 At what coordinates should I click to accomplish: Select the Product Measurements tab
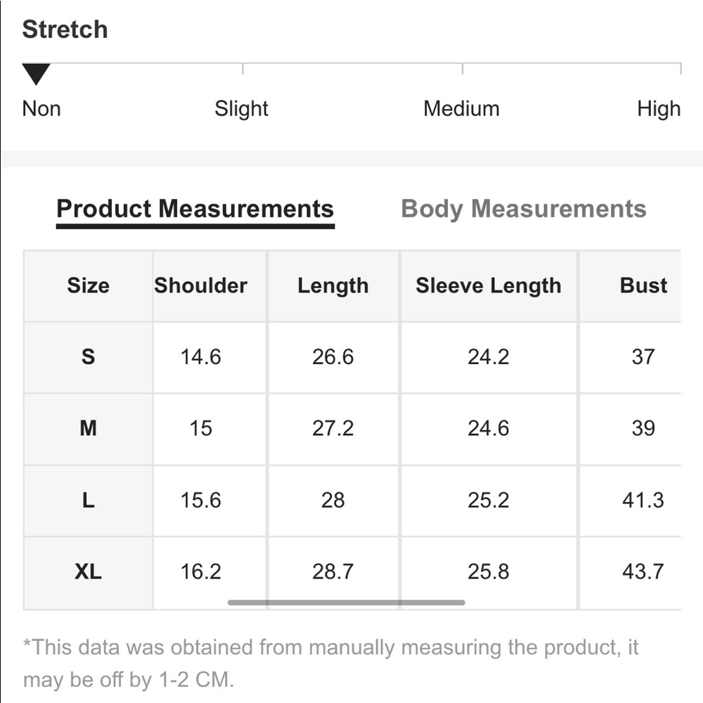[195, 209]
